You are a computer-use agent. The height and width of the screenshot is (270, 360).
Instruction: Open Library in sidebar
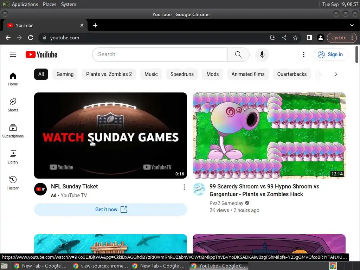(x=13, y=157)
